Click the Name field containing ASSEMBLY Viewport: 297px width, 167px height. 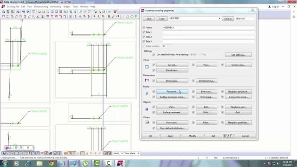click(208, 28)
